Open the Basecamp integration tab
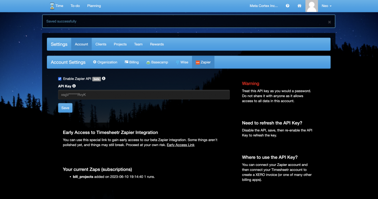The image size is (378, 199). 157,62
